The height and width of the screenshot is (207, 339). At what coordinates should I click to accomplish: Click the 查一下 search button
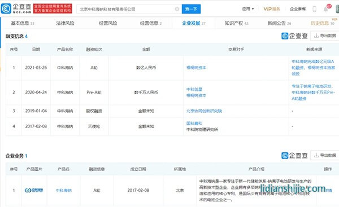[x=191, y=9]
